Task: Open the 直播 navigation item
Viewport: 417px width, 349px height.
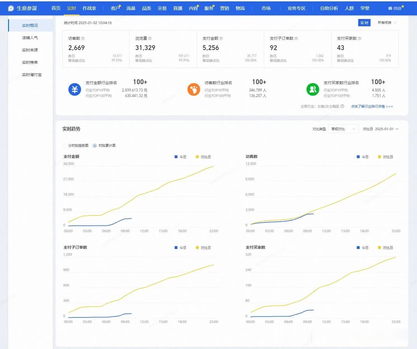Action: pos(178,8)
